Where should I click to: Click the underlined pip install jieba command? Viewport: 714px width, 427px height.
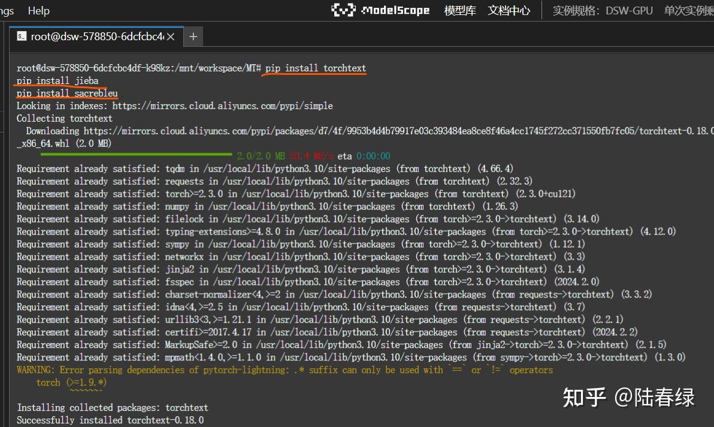pyautogui.click(x=57, y=80)
